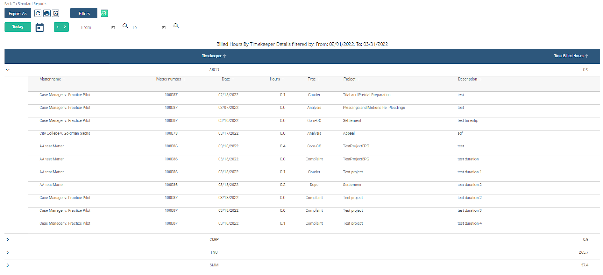Screen dimensions: 603x275
Task: Open report settings gear icon
Action: [56, 13]
